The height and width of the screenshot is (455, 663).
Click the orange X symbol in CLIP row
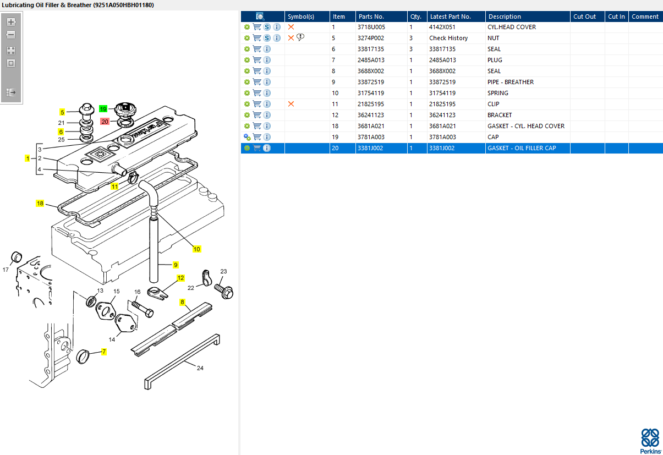click(291, 104)
